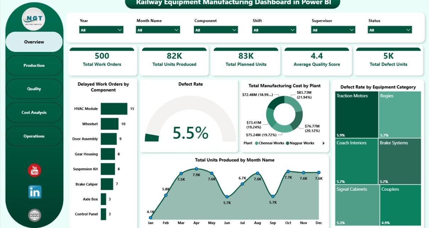The height and width of the screenshot is (228, 429).
Task: Select the Chennai Works legend marker
Action: coord(256,143)
